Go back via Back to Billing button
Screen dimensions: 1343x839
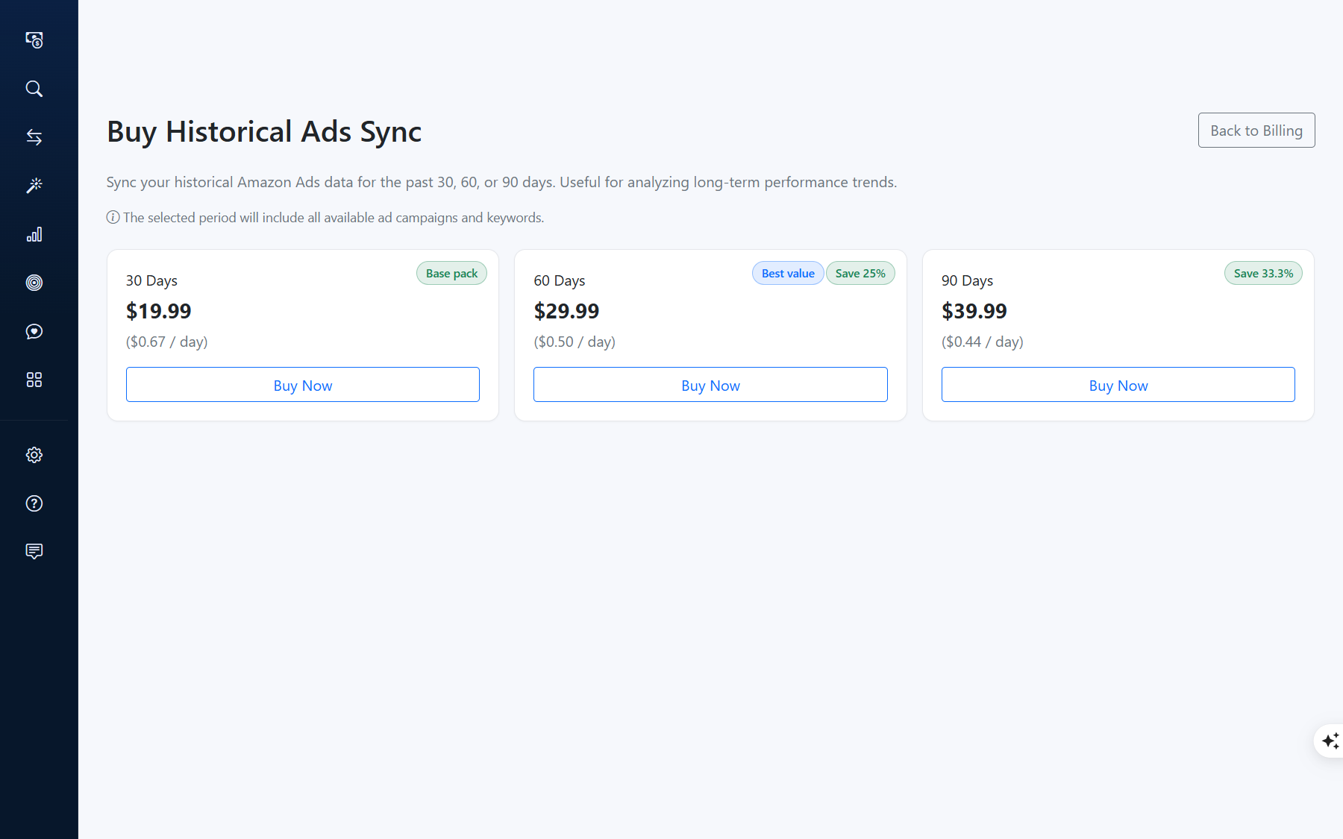(x=1256, y=131)
